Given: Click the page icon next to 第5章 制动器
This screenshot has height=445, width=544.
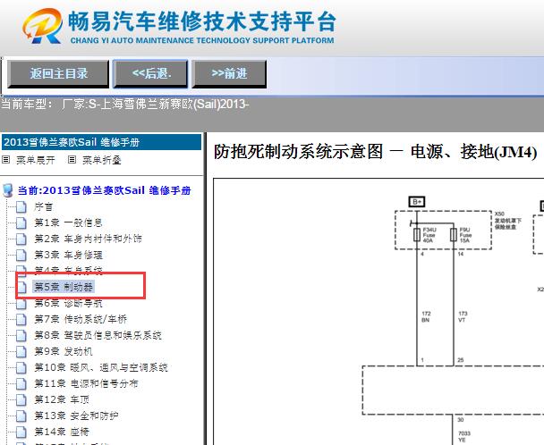Looking at the screenshot, I should coord(21,287).
